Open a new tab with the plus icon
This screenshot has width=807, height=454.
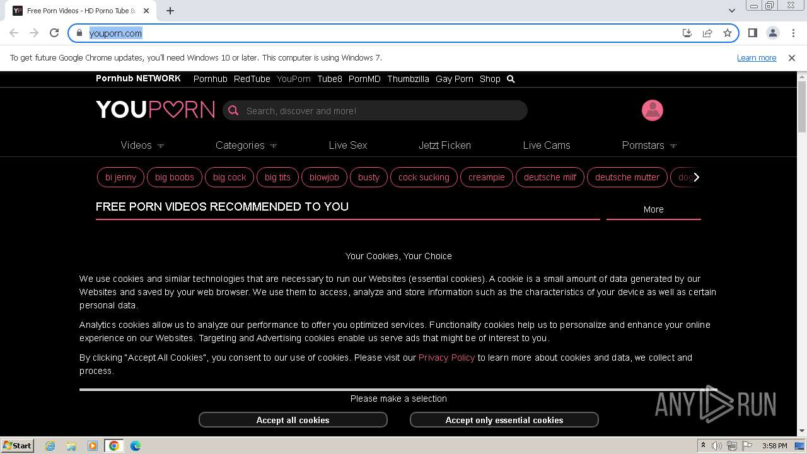170,11
